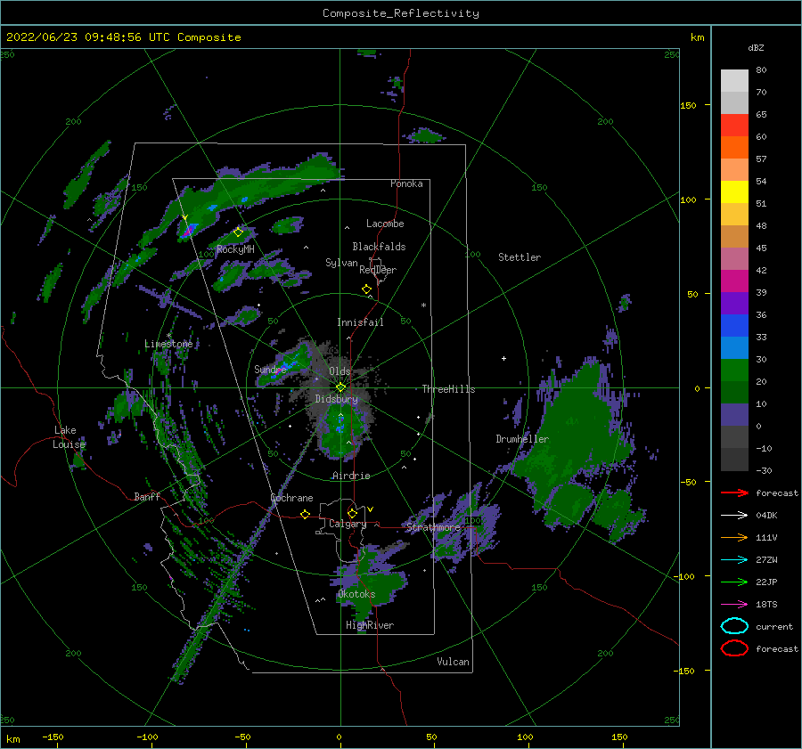Click the current legend label
The image size is (802, 749).
(774, 626)
